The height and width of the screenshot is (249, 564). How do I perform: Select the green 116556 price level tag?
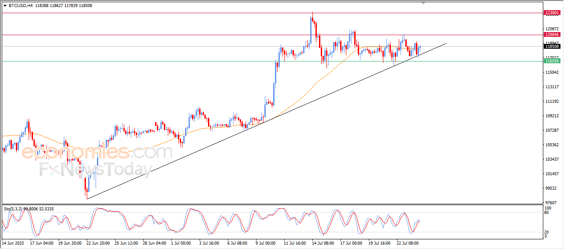(552, 61)
